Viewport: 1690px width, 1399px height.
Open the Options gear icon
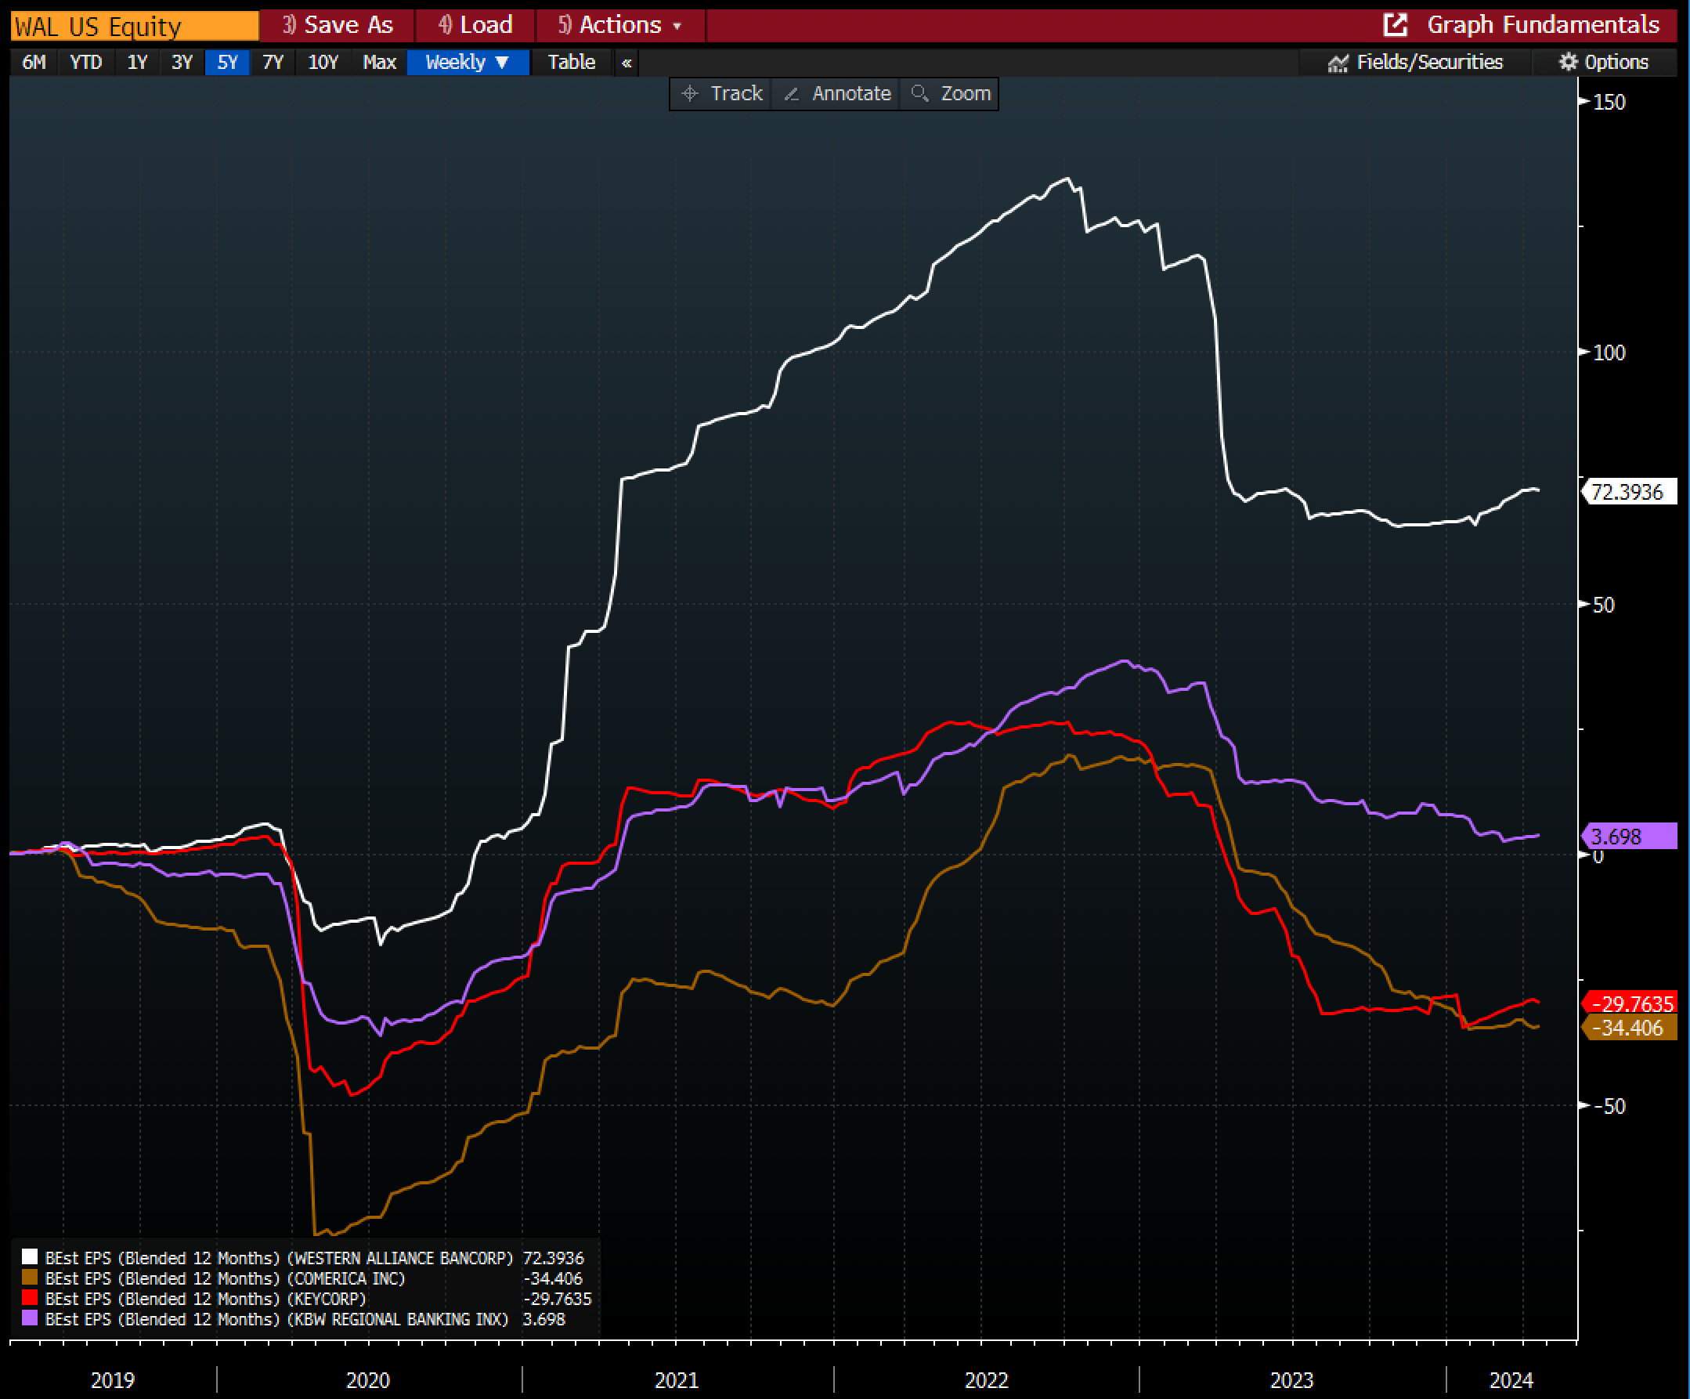(x=1568, y=62)
